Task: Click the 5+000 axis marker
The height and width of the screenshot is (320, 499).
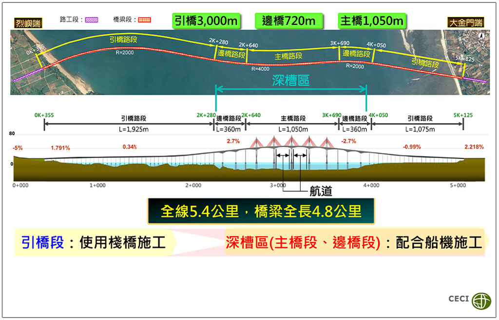Action: coord(458,185)
